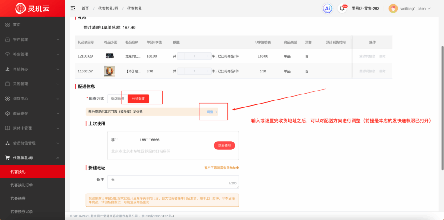Select 到店自提 delivery method

tap(115, 99)
